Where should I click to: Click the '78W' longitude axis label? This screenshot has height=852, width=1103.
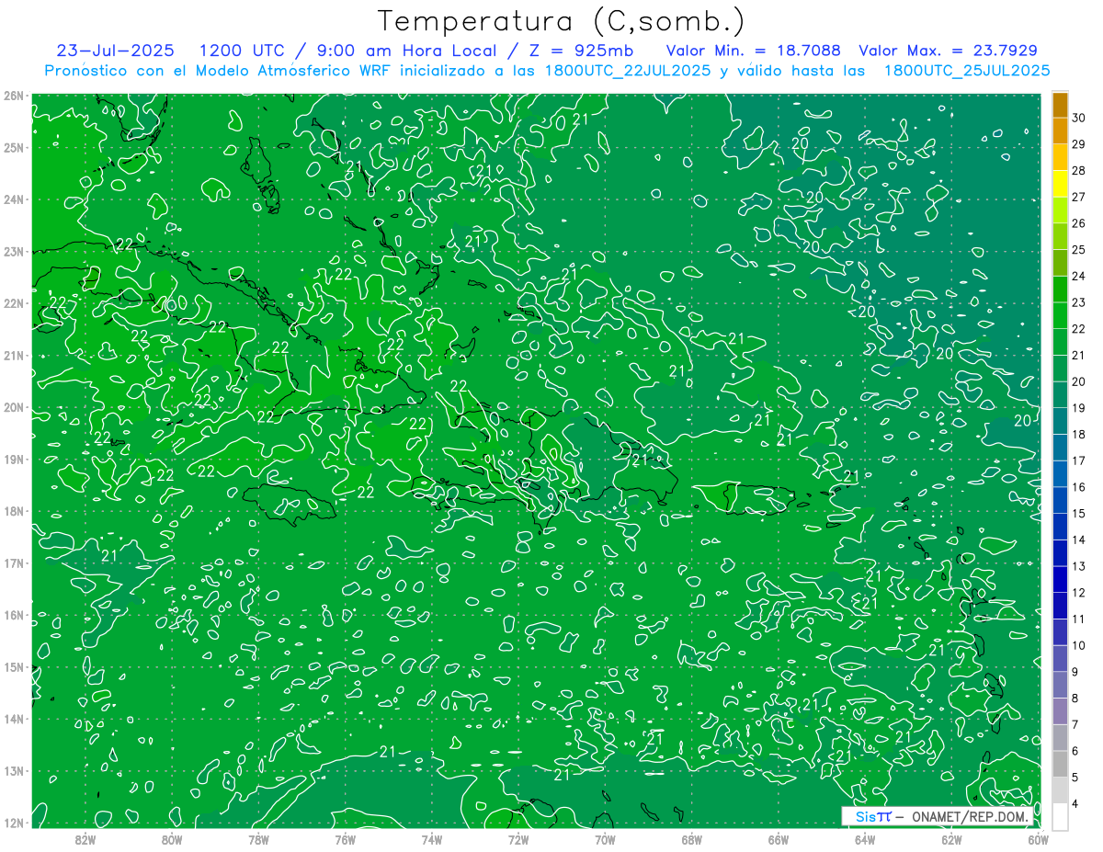click(258, 838)
